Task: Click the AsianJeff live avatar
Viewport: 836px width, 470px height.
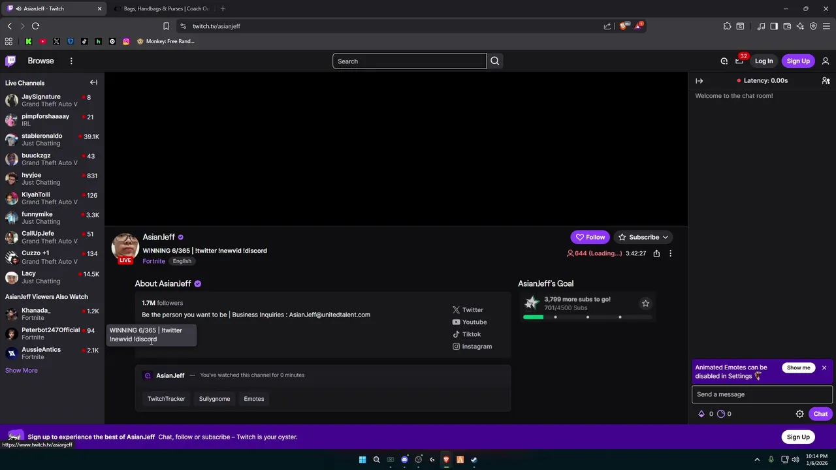Action: click(x=125, y=247)
